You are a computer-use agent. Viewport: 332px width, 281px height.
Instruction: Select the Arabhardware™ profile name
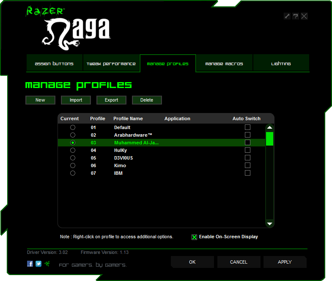tap(133, 135)
